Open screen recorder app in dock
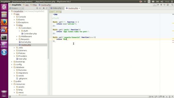The image size is (174, 98). (x=4, y=45)
